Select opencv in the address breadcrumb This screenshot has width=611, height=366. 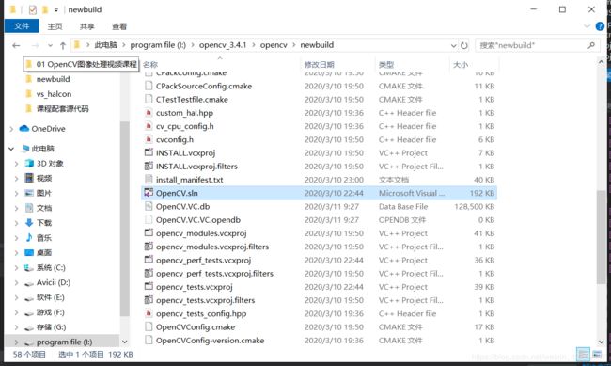[x=274, y=45]
